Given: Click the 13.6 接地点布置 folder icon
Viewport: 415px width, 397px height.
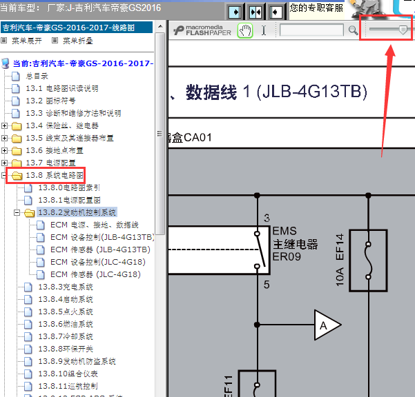Looking at the screenshot, I should pos(17,151).
